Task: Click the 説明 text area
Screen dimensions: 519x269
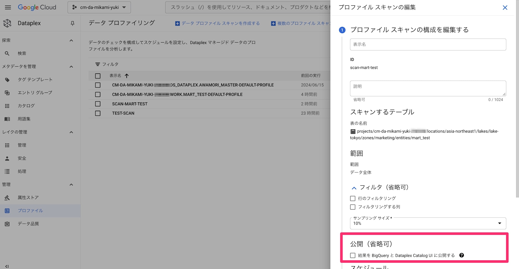Action: pos(428,88)
